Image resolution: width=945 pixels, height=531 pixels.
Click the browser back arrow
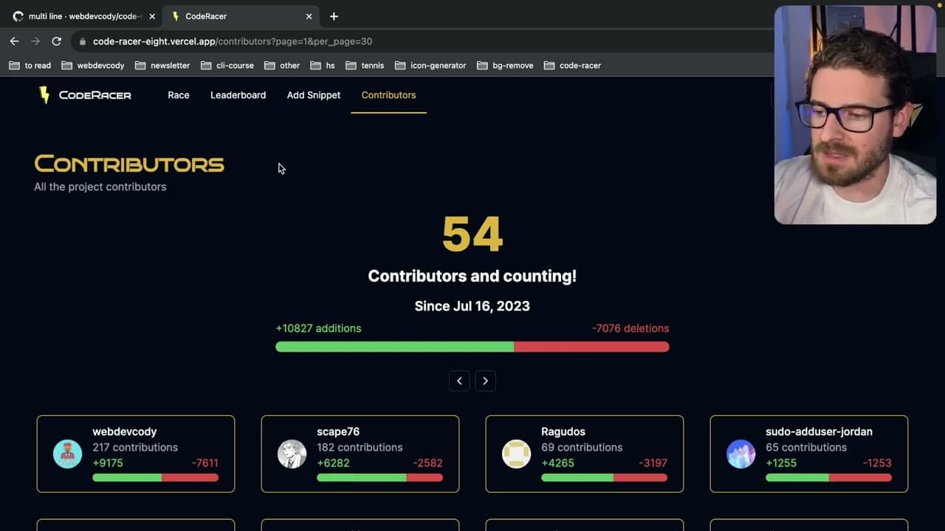pyautogui.click(x=14, y=41)
